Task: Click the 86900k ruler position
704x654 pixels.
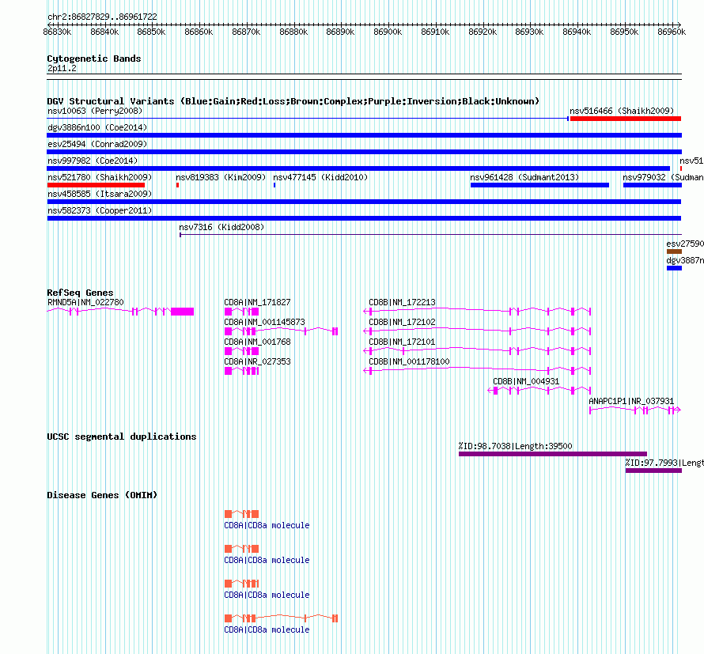Action: point(388,32)
